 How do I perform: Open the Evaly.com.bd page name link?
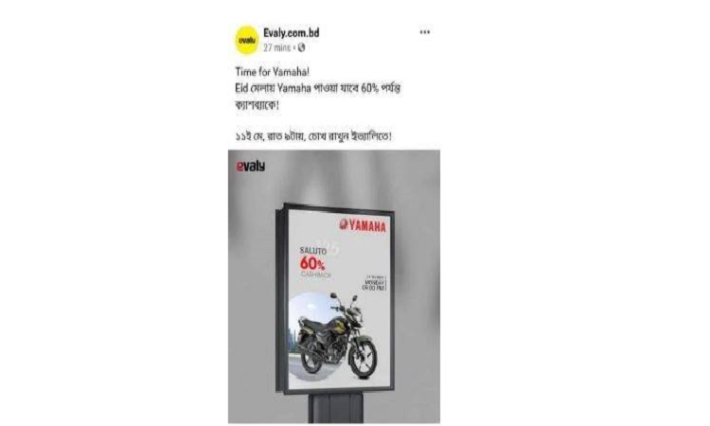tap(292, 32)
